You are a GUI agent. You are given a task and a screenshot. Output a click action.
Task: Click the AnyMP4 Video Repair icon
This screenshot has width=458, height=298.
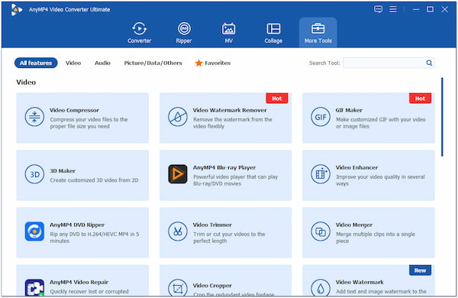34,288
